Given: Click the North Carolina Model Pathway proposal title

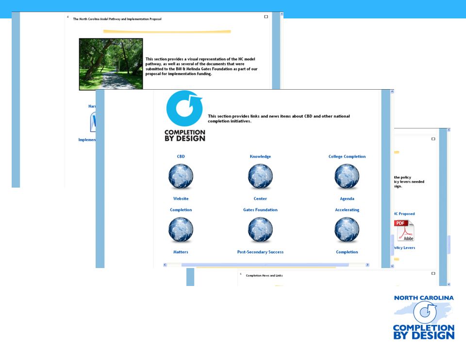Looking at the screenshot, I should click(x=117, y=19).
